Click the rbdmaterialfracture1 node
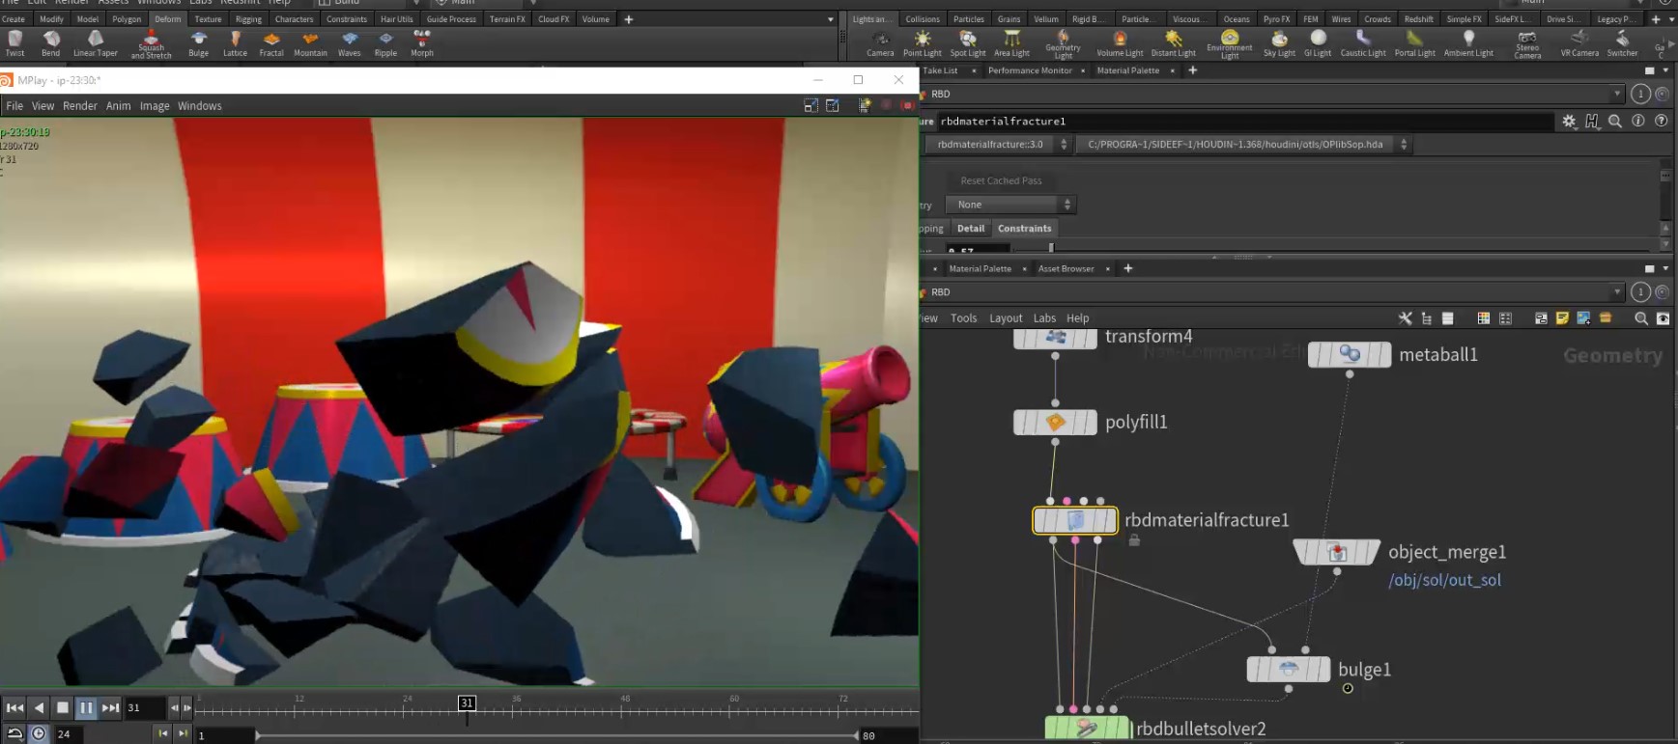Viewport: 1678px width, 744px height. click(x=1075, y=520)
